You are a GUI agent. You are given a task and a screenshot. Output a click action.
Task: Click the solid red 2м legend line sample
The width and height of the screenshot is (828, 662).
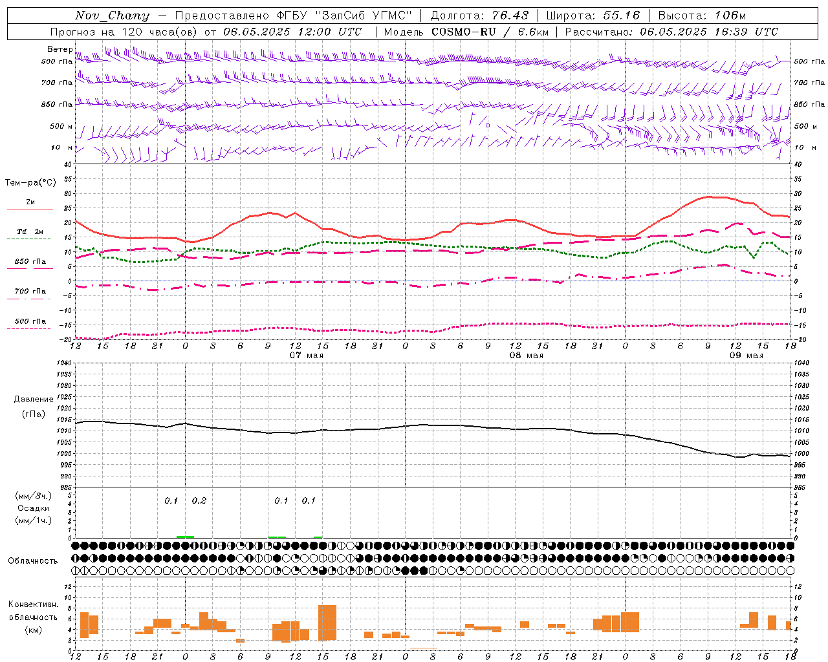click(30, 209)
